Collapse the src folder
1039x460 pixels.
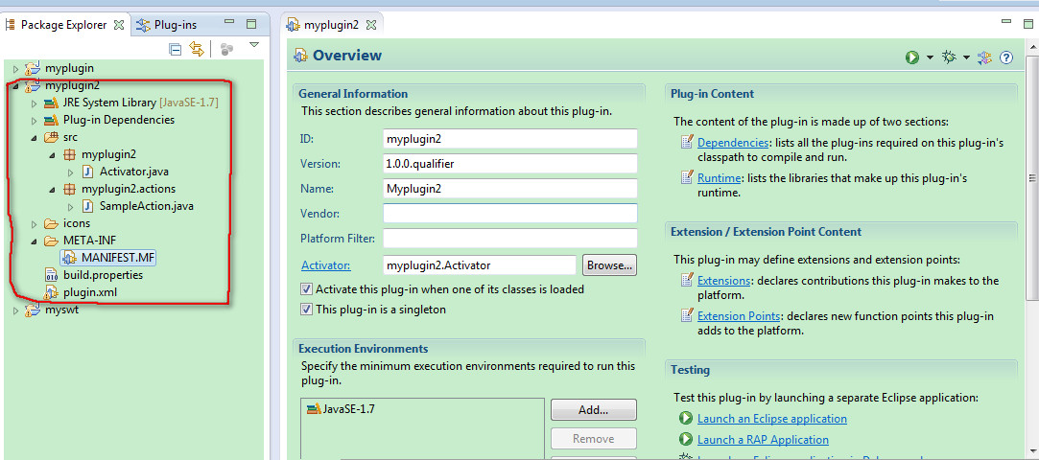point(35,138)
